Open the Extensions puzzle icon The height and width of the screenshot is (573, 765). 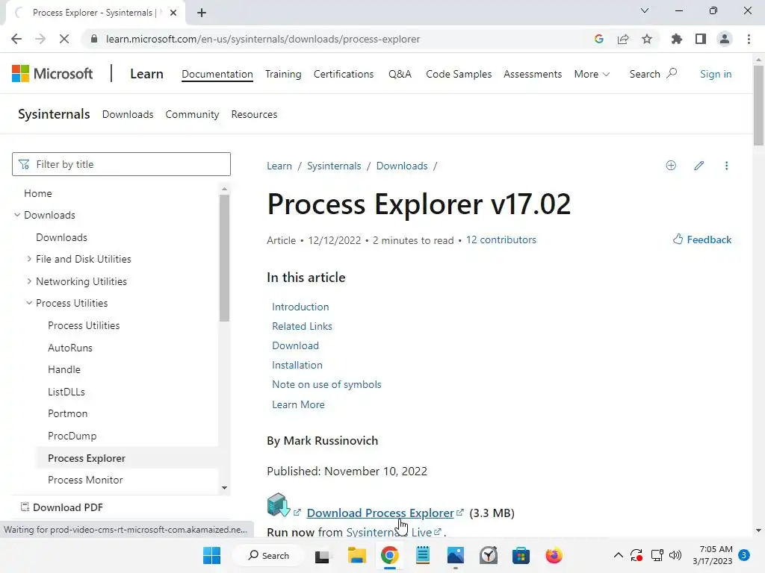tap(677, 39)
